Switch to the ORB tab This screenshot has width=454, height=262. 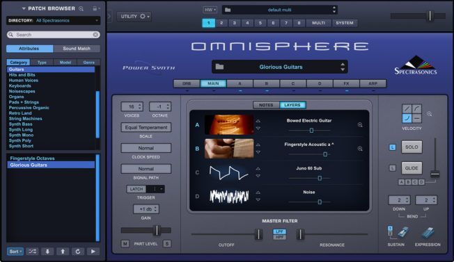(x=187, y=83)
